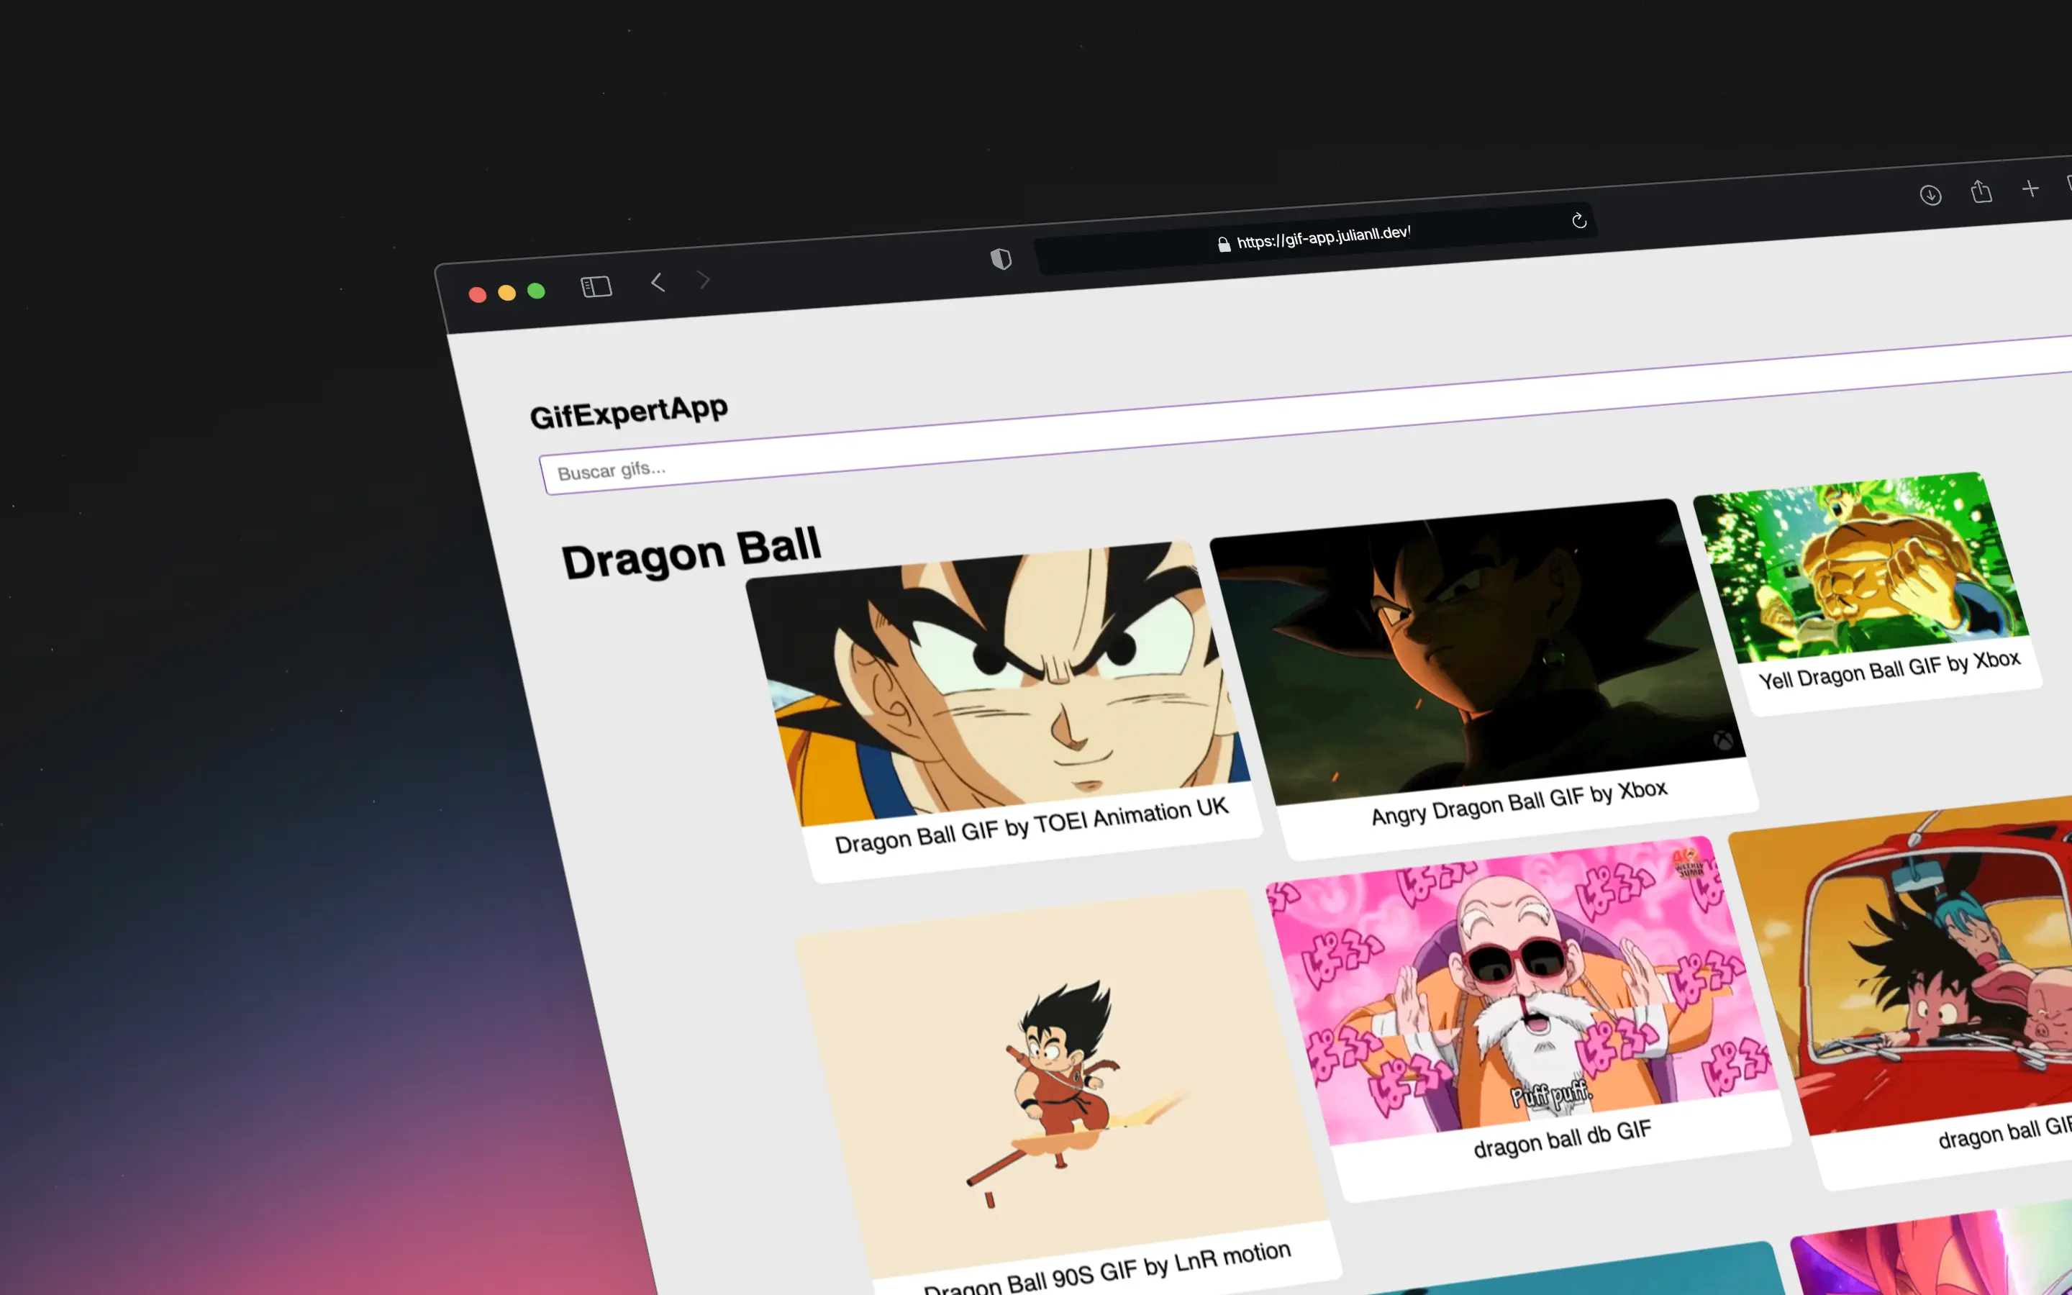
Task: Click the GifExpertApp title
Action: click(629, 411)
